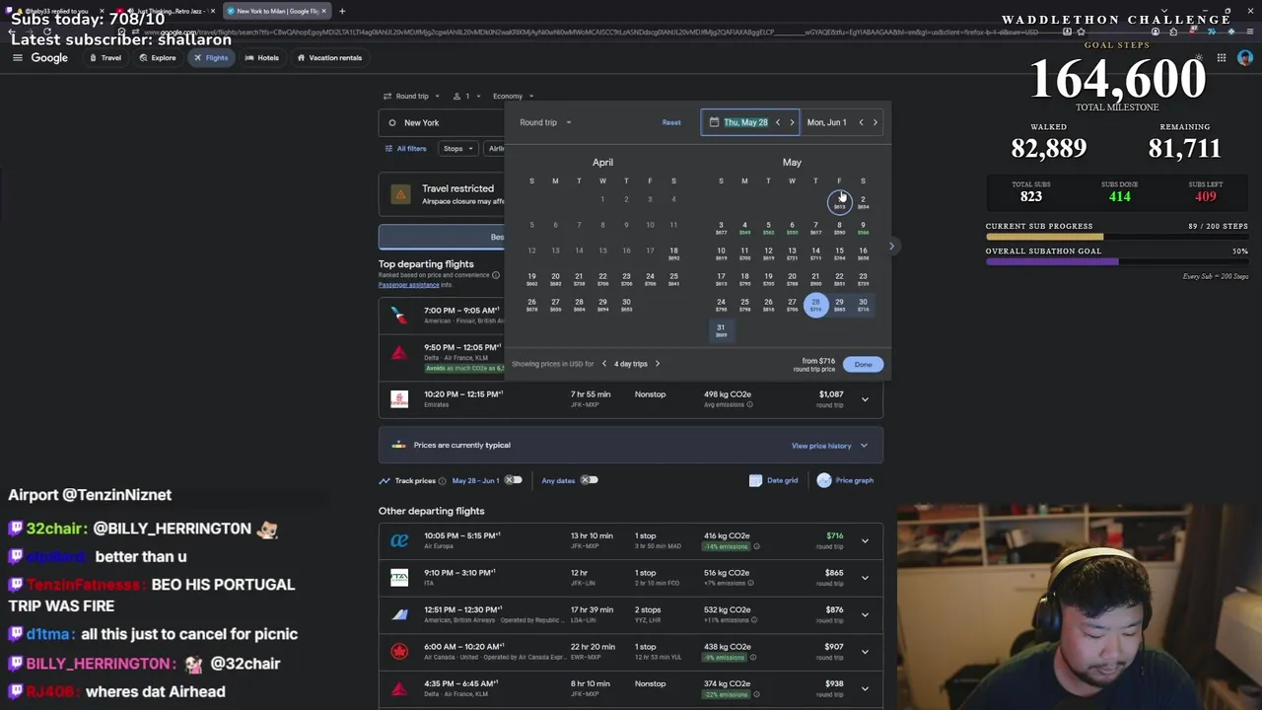Open the Stops filter dropdown

(x=458, y=149)
